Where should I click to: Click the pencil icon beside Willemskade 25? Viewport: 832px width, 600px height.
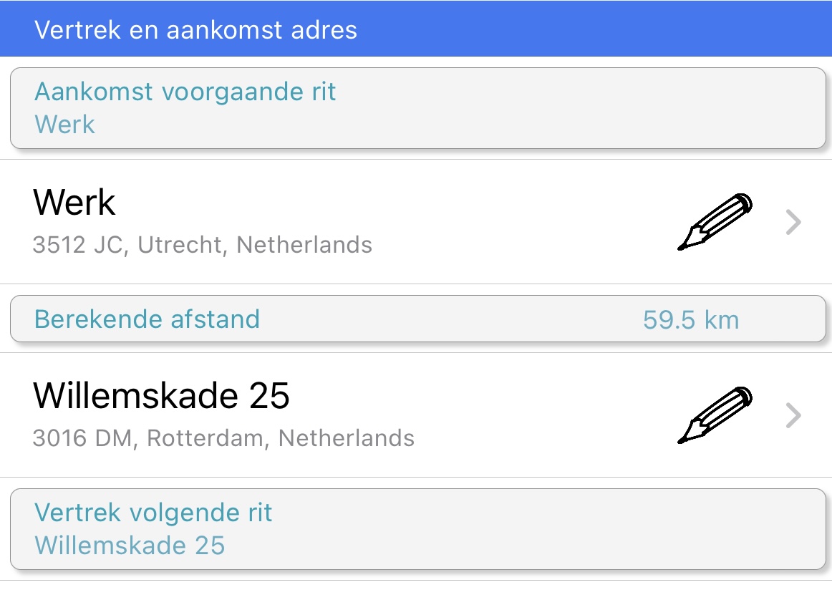tap(715, 415)
